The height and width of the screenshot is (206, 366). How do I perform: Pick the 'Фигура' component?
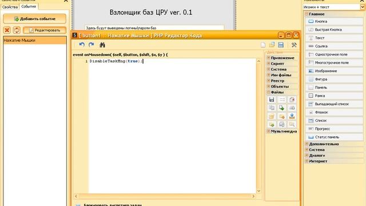[x=334, y=79]
